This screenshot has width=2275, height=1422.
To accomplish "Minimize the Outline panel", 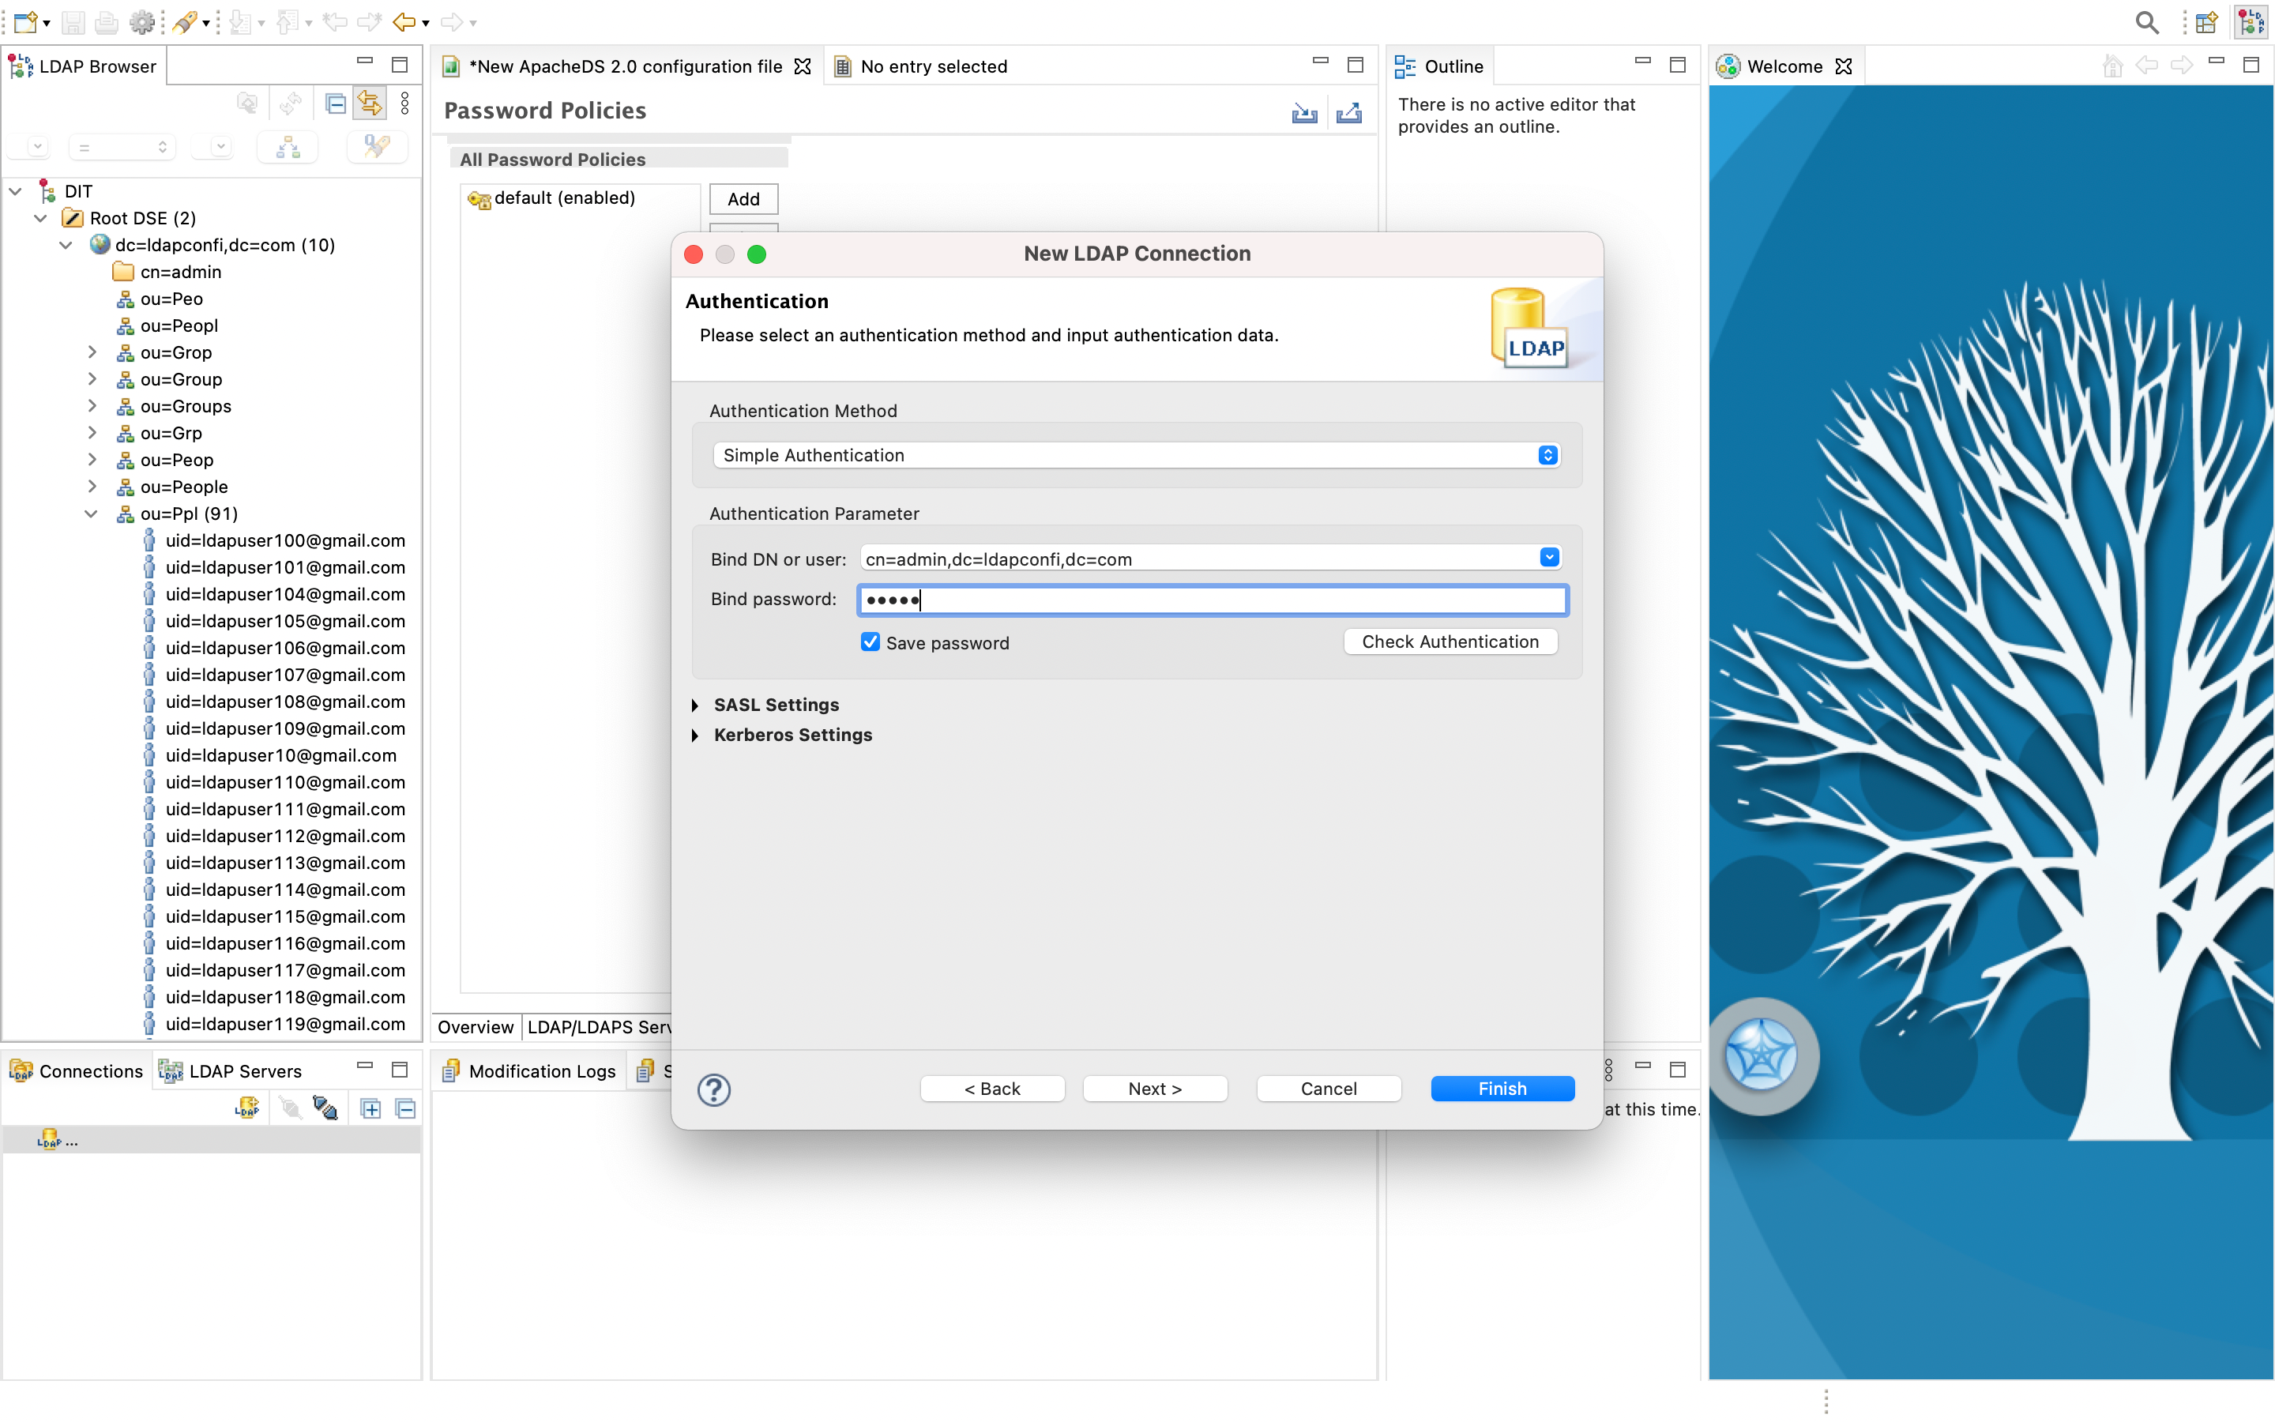I will (x=1642, y=62).
